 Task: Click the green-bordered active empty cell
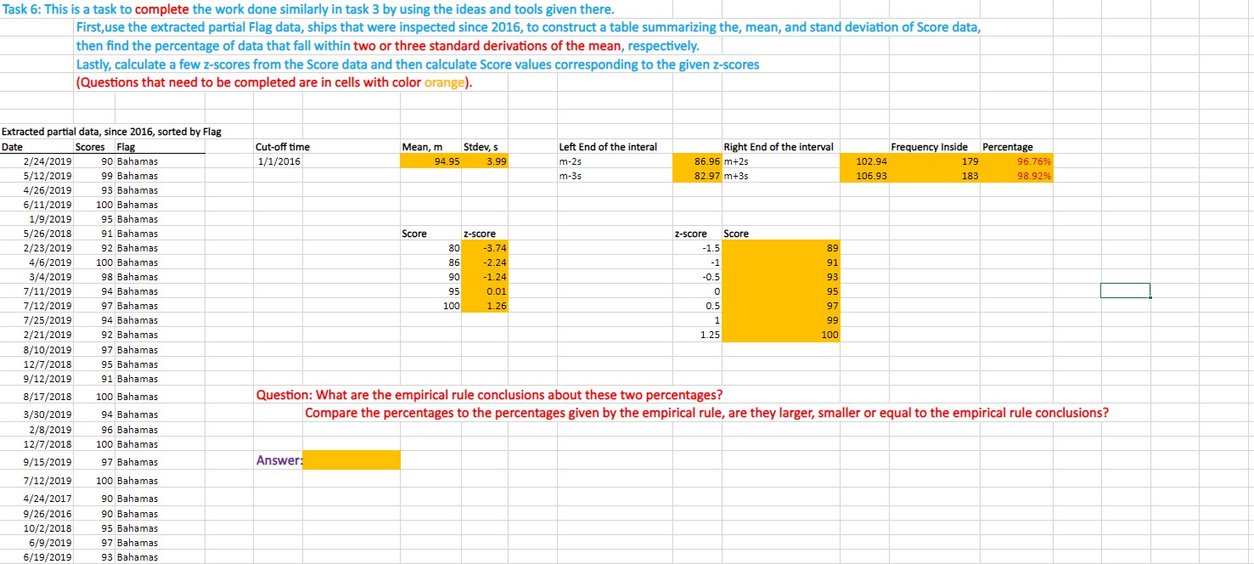pyautogui.click(x=1125, y=290)
